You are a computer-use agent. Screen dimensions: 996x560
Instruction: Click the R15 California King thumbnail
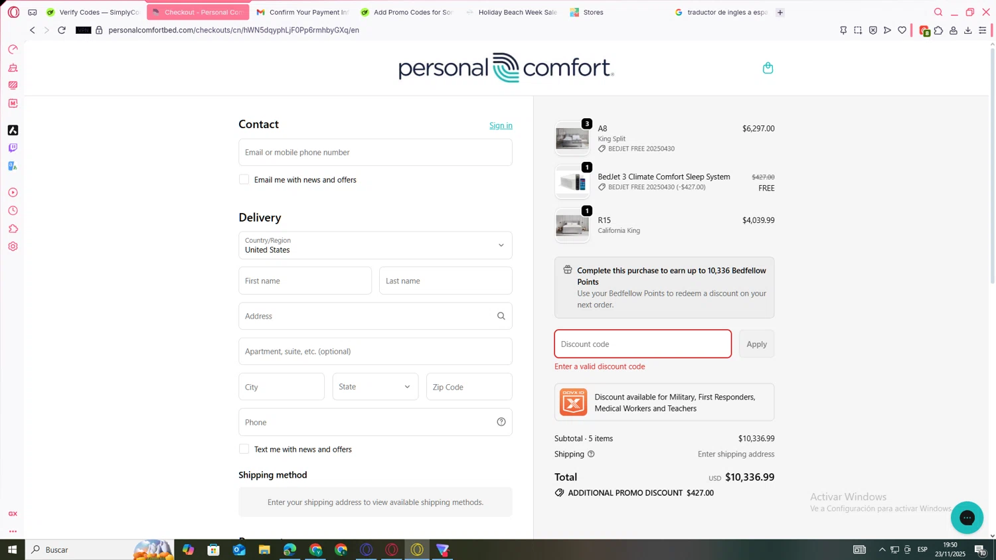click(572, 226)
